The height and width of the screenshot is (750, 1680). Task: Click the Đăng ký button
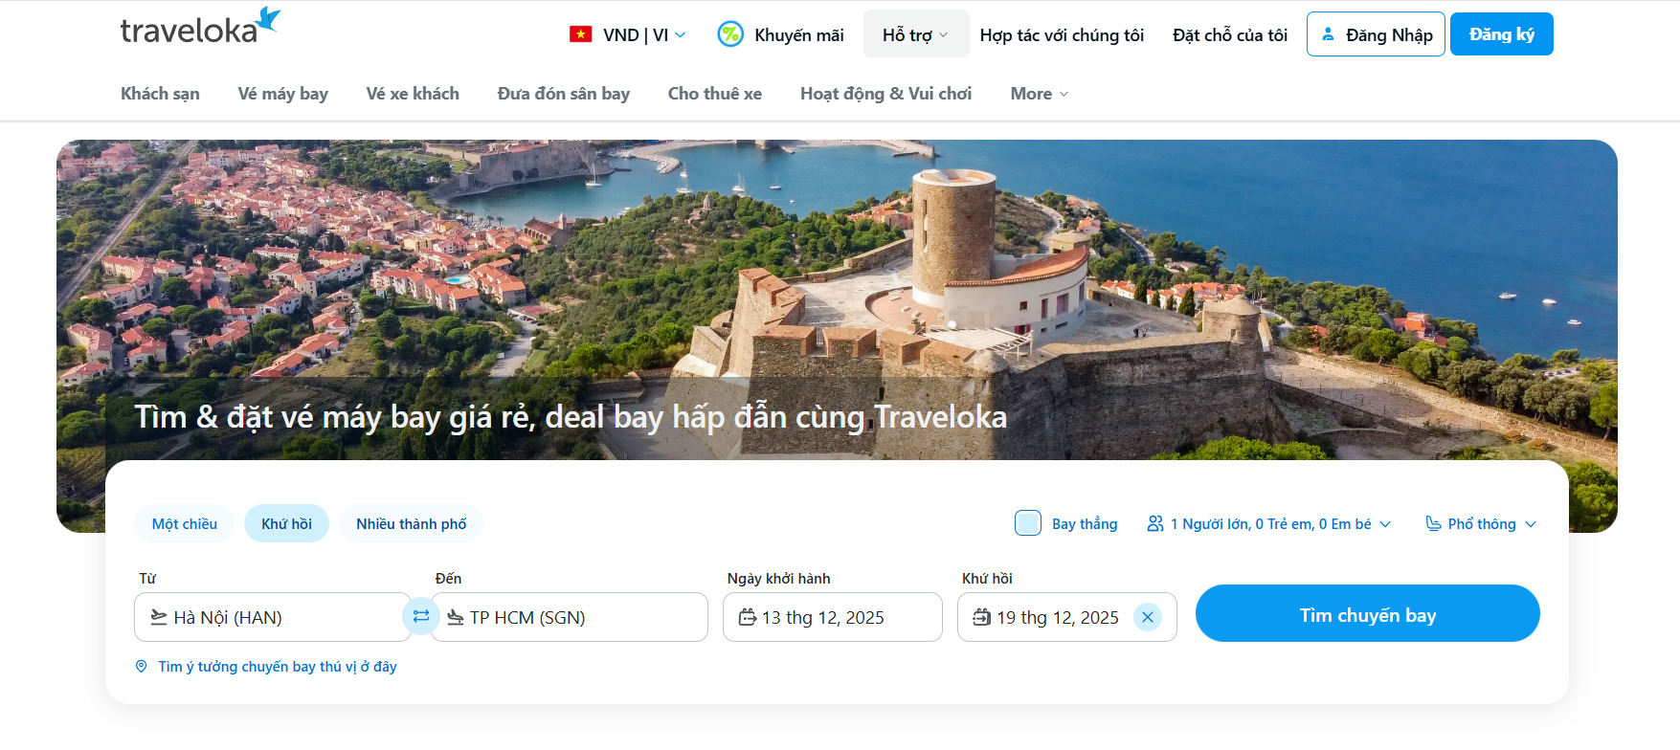click(x=1502, y=34)
